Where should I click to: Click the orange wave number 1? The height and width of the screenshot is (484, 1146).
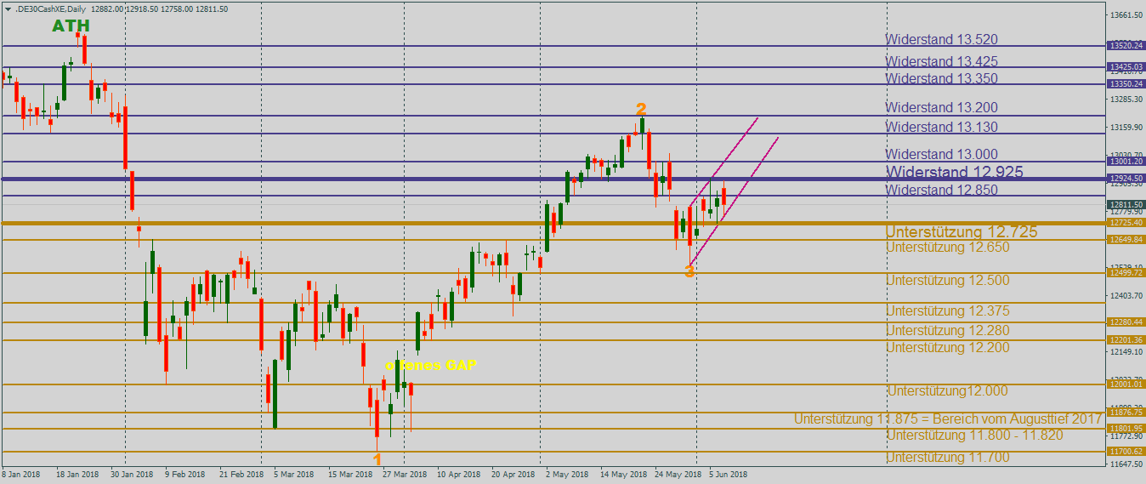[377, 459]
